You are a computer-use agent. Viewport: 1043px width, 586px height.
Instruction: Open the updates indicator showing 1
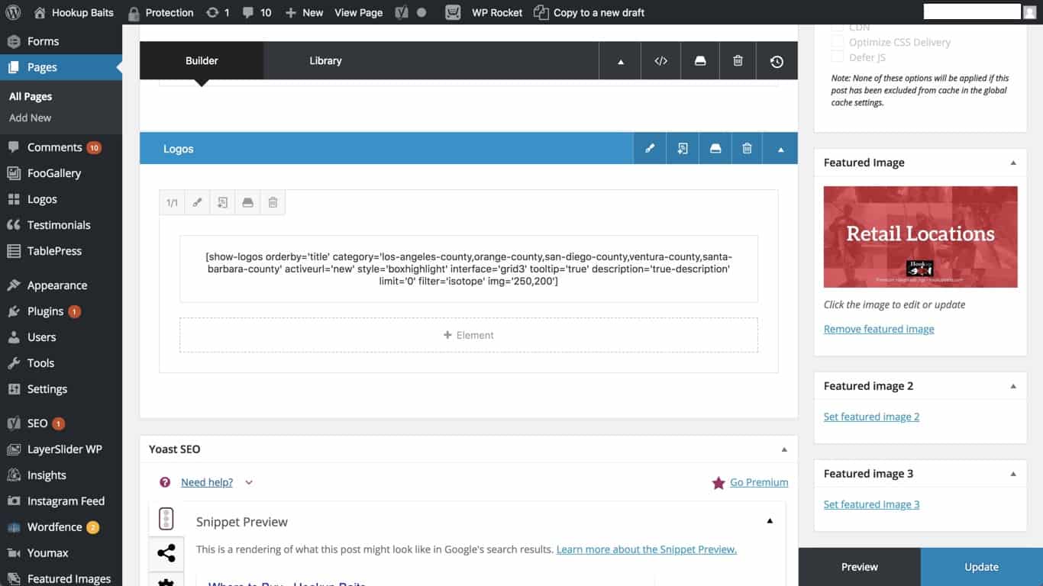point(218,12)
